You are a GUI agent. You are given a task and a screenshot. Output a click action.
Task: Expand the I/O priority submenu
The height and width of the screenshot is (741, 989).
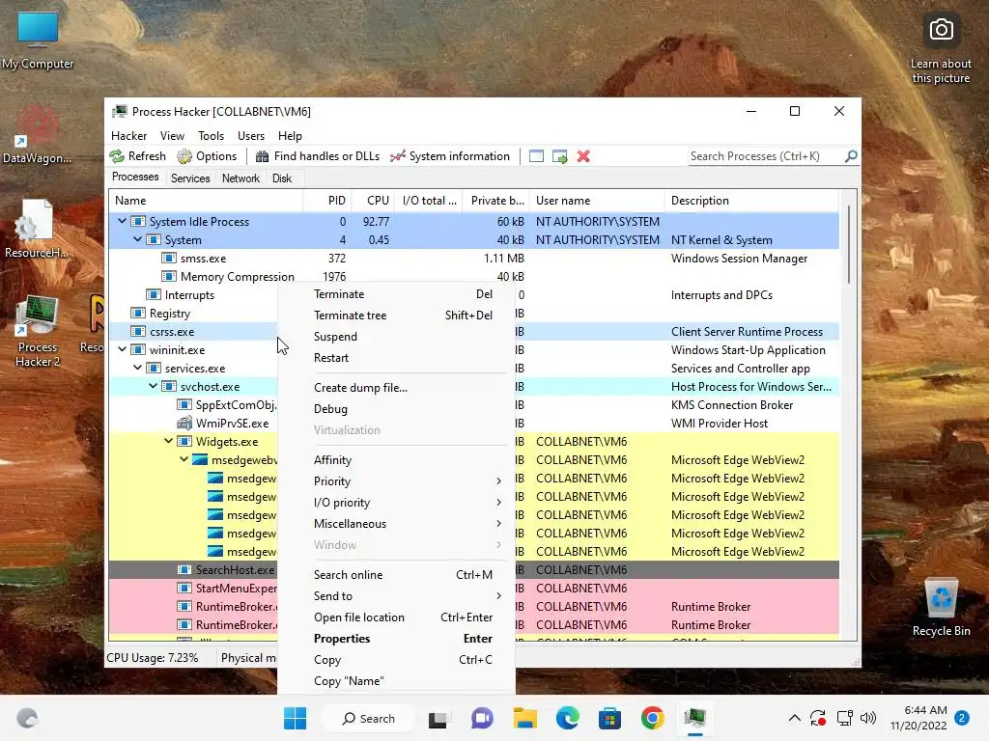pyautogui.click(x=396, y=502)
